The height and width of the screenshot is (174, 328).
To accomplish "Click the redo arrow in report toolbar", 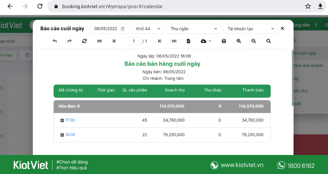I will (69, 41).
